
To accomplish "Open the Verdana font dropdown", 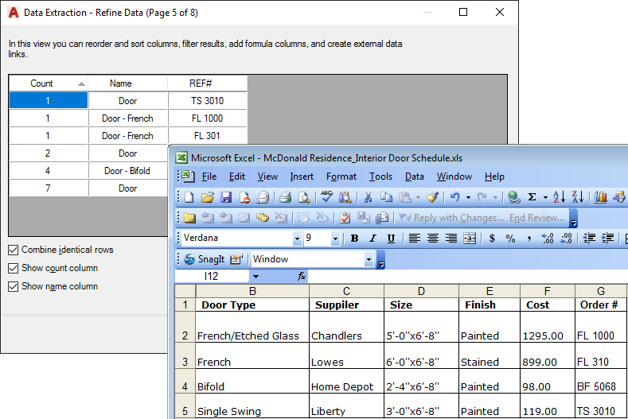I will (x=297, y=239).
